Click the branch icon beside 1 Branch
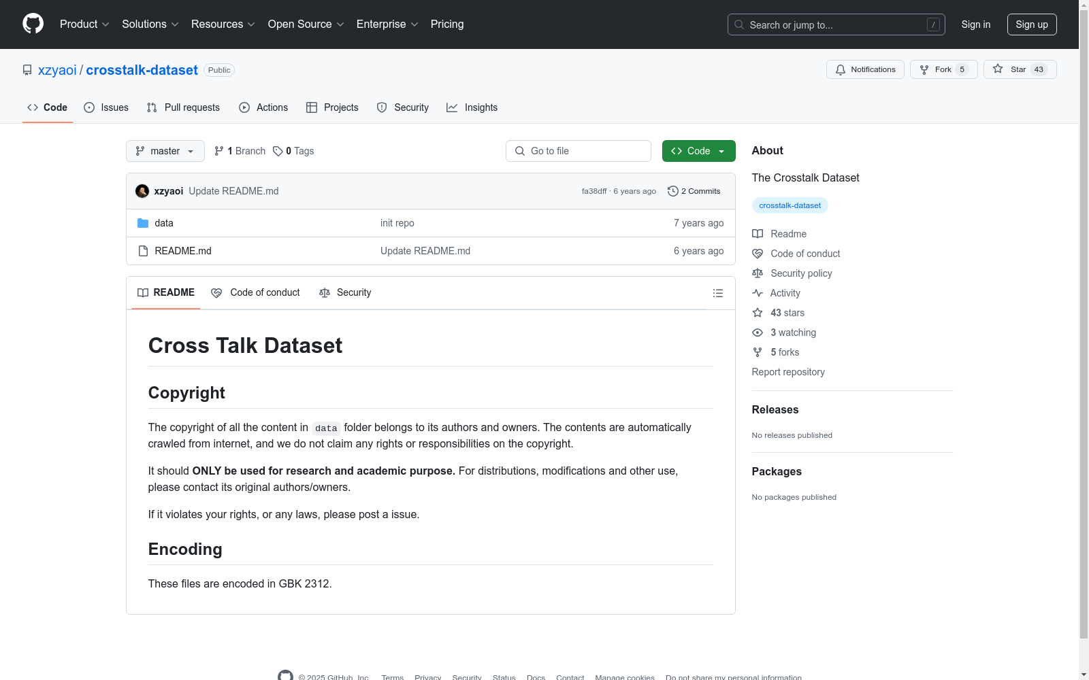Image resolution: width=1089 pixels, height=680 pixels. coord(219,151)
